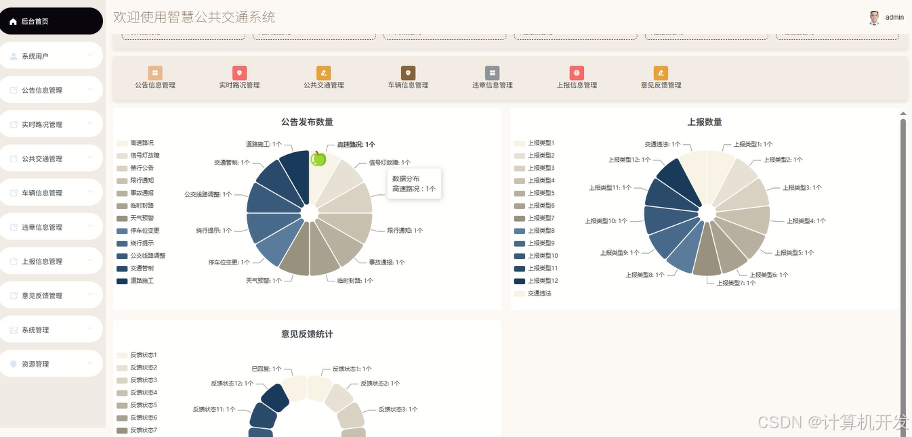Click the 意见反馈统计 chart title
Image resolution: width=912 pixels, height=437 pixels.
[307, 334]
